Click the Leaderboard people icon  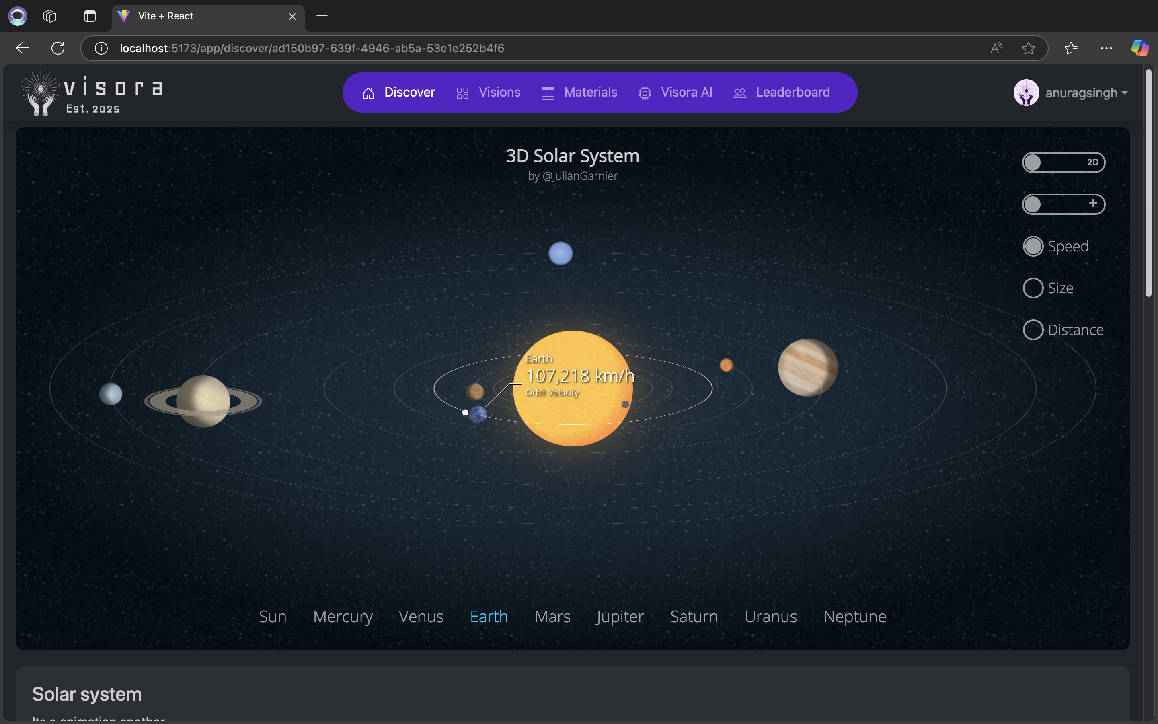click(740, 93)
